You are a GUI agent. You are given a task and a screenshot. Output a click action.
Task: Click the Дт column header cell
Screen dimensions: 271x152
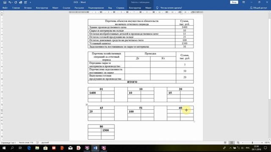point(137,58)
